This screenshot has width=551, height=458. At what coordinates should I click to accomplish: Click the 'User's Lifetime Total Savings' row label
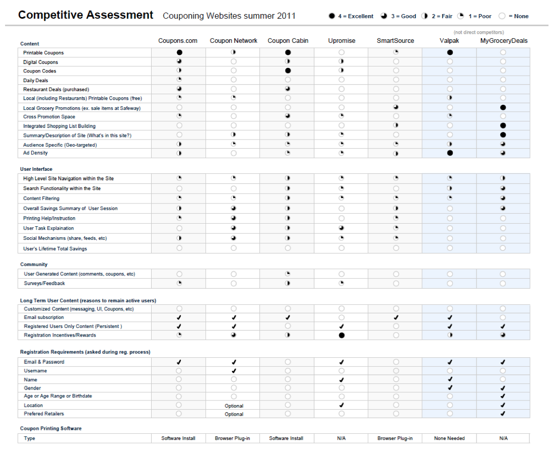tap(55, 249)
